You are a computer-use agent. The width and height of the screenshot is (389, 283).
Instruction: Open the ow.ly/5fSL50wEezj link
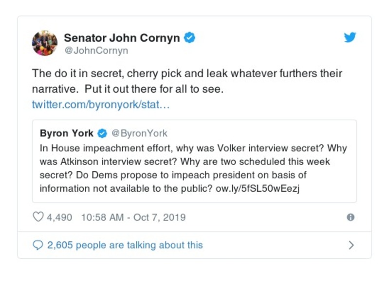coord(258,189)
